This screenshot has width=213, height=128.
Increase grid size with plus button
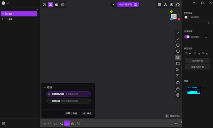tap(208, 23)
